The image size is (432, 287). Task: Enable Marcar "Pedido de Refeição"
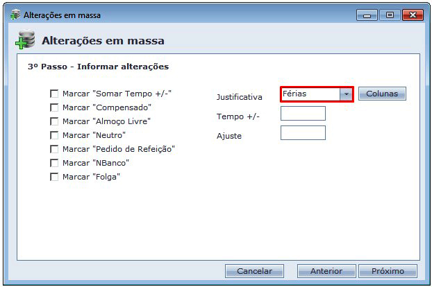[54, 149]
